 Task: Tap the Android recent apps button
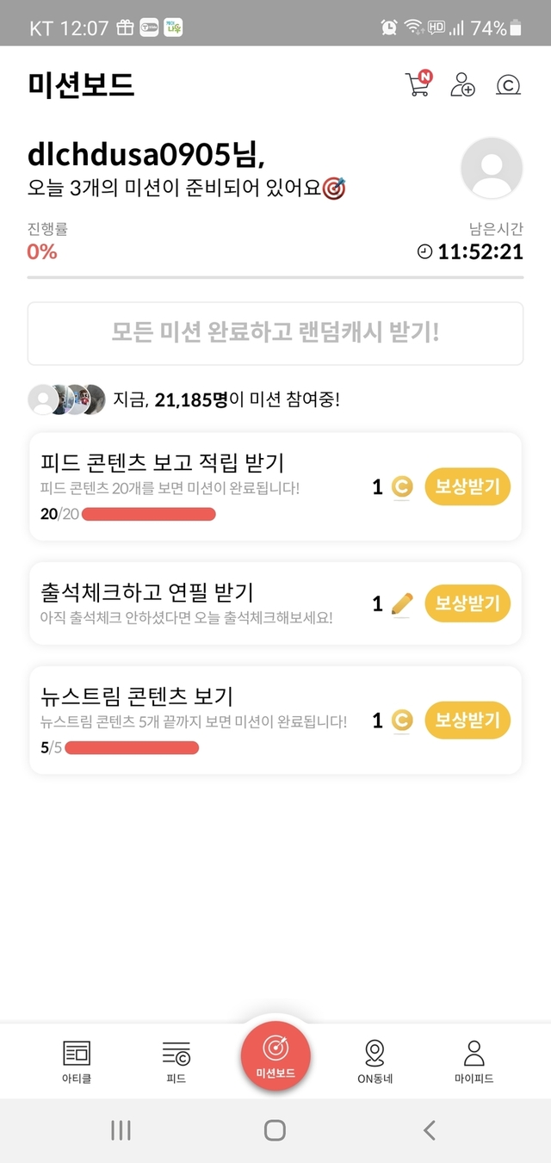click(x=121, y=1130)
